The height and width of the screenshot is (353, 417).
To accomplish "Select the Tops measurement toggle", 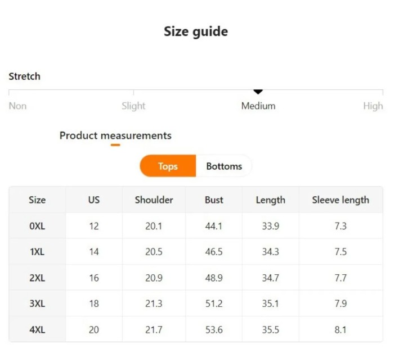I will [x=168, y=166].
